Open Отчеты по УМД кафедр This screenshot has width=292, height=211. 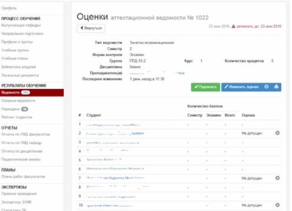pos(21,143)
